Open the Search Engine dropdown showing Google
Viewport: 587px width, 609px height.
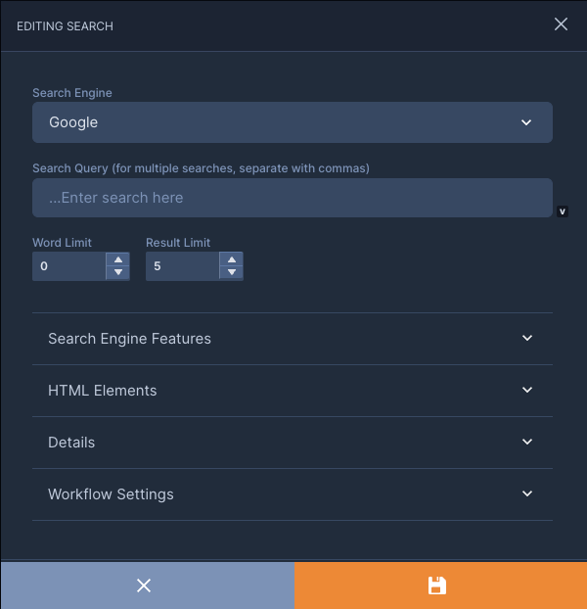293,122
